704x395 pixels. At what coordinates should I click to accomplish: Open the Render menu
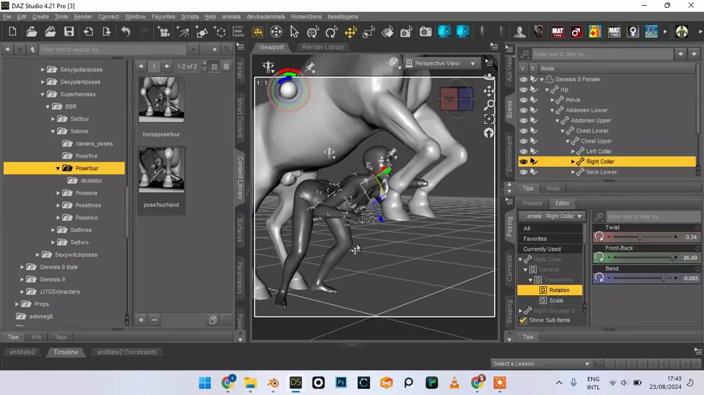(x=83, y=16)
